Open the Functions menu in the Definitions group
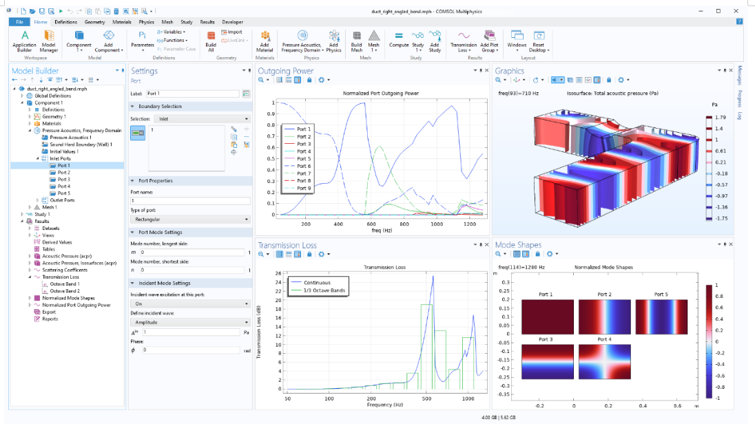This screenshot has width=755, height=426. [x=172, y=41]
